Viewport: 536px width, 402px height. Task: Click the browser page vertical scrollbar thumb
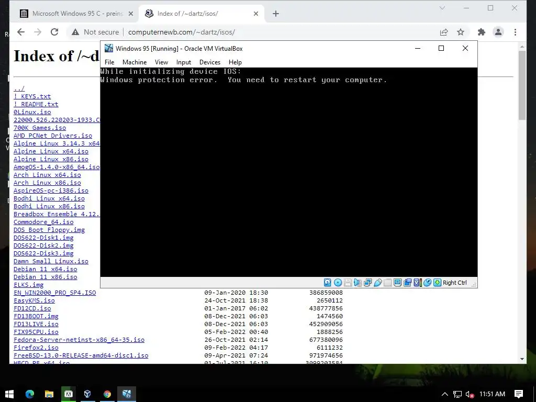click(522, 85)
